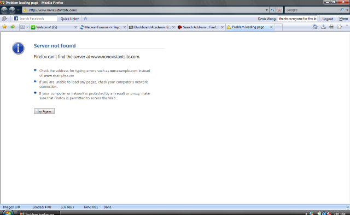This screenshot has height=215, width=350.
Task: Click the home page toolbar icon
Action: (315, 27)
